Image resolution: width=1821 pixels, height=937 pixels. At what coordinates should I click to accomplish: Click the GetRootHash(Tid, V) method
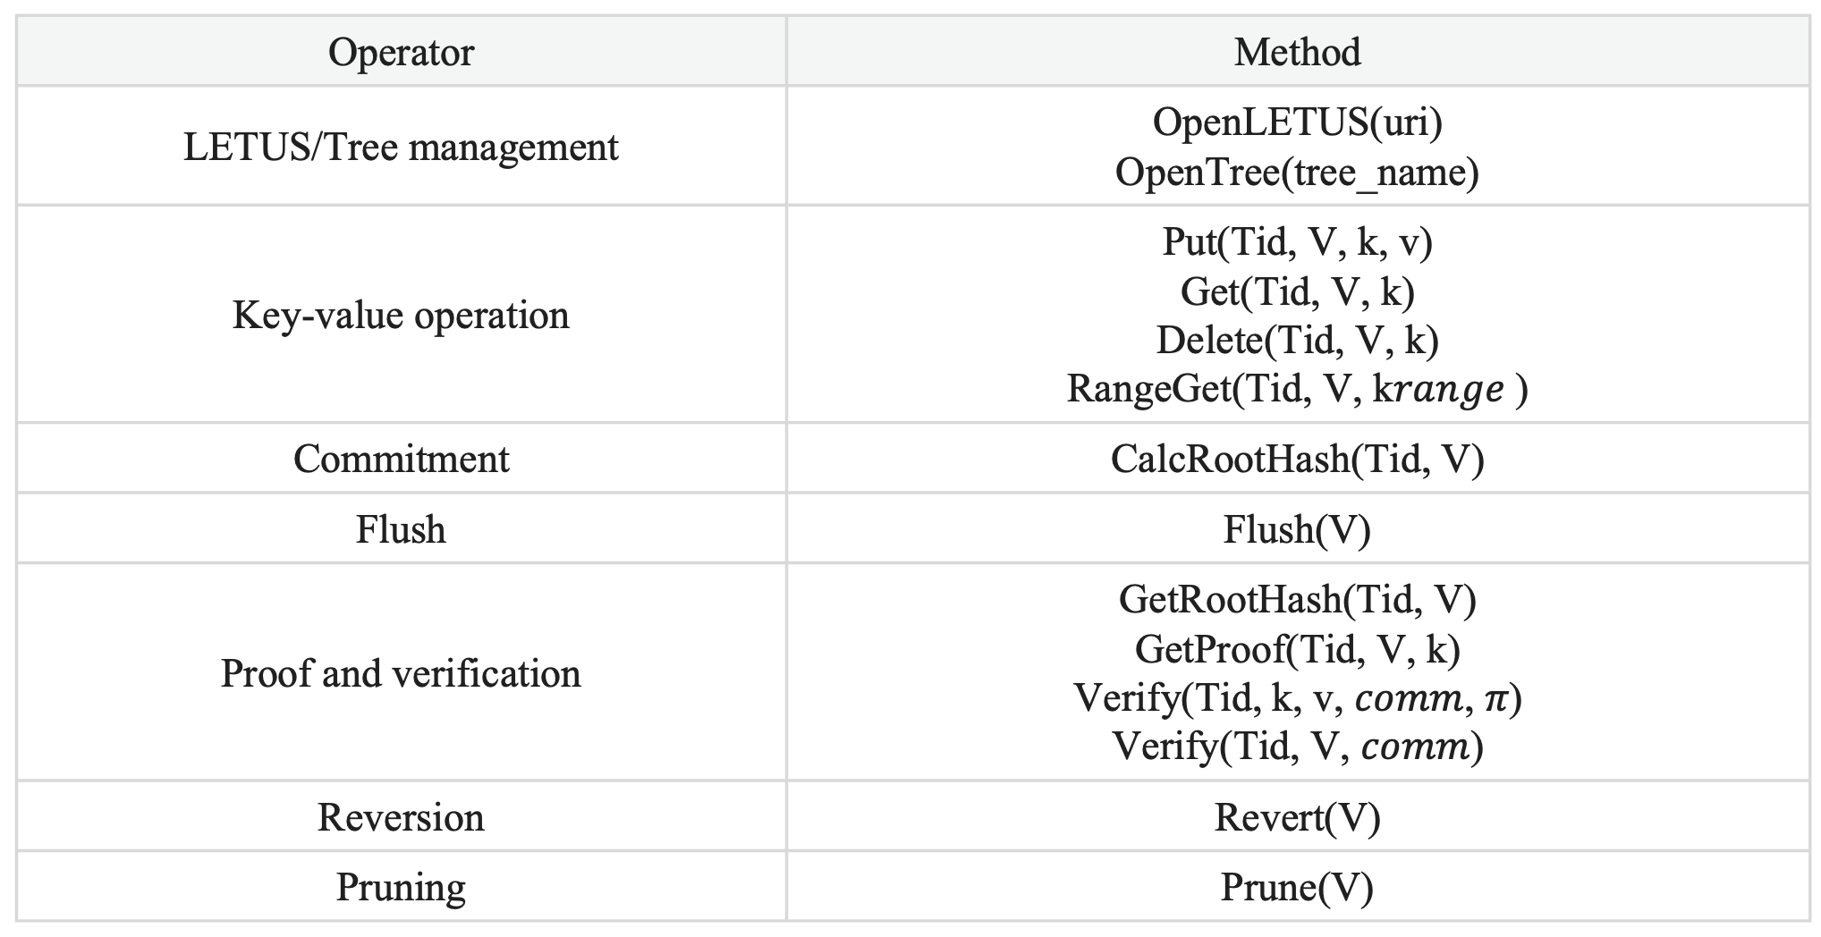pyautogui.click(x=1297, y=599)
